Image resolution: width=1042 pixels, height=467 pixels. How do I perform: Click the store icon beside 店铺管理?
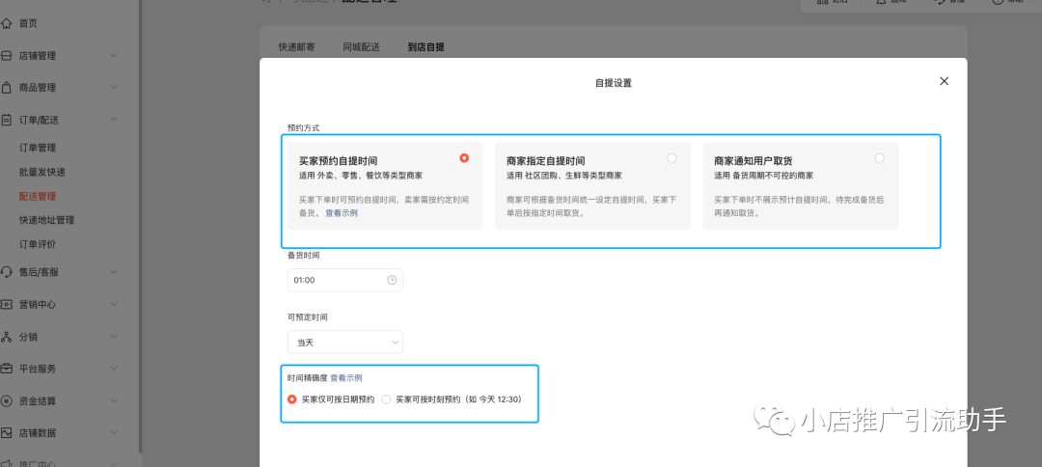tap(7, 56)
